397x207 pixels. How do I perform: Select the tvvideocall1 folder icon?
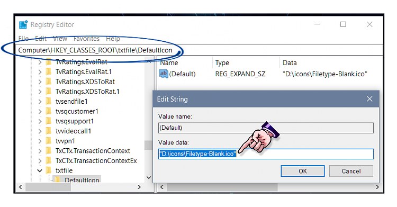click(49, 131)
